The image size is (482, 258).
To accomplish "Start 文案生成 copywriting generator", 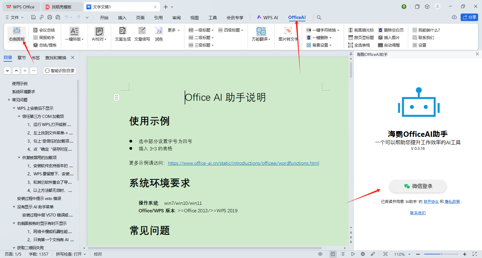I will click(x=123, y=34).
